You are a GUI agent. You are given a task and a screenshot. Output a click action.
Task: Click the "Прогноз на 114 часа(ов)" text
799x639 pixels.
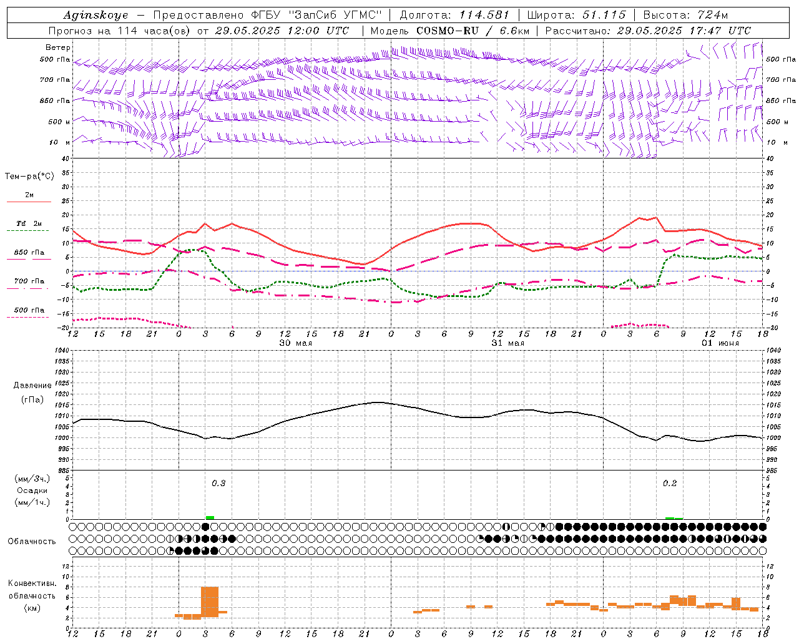(120, 31)
